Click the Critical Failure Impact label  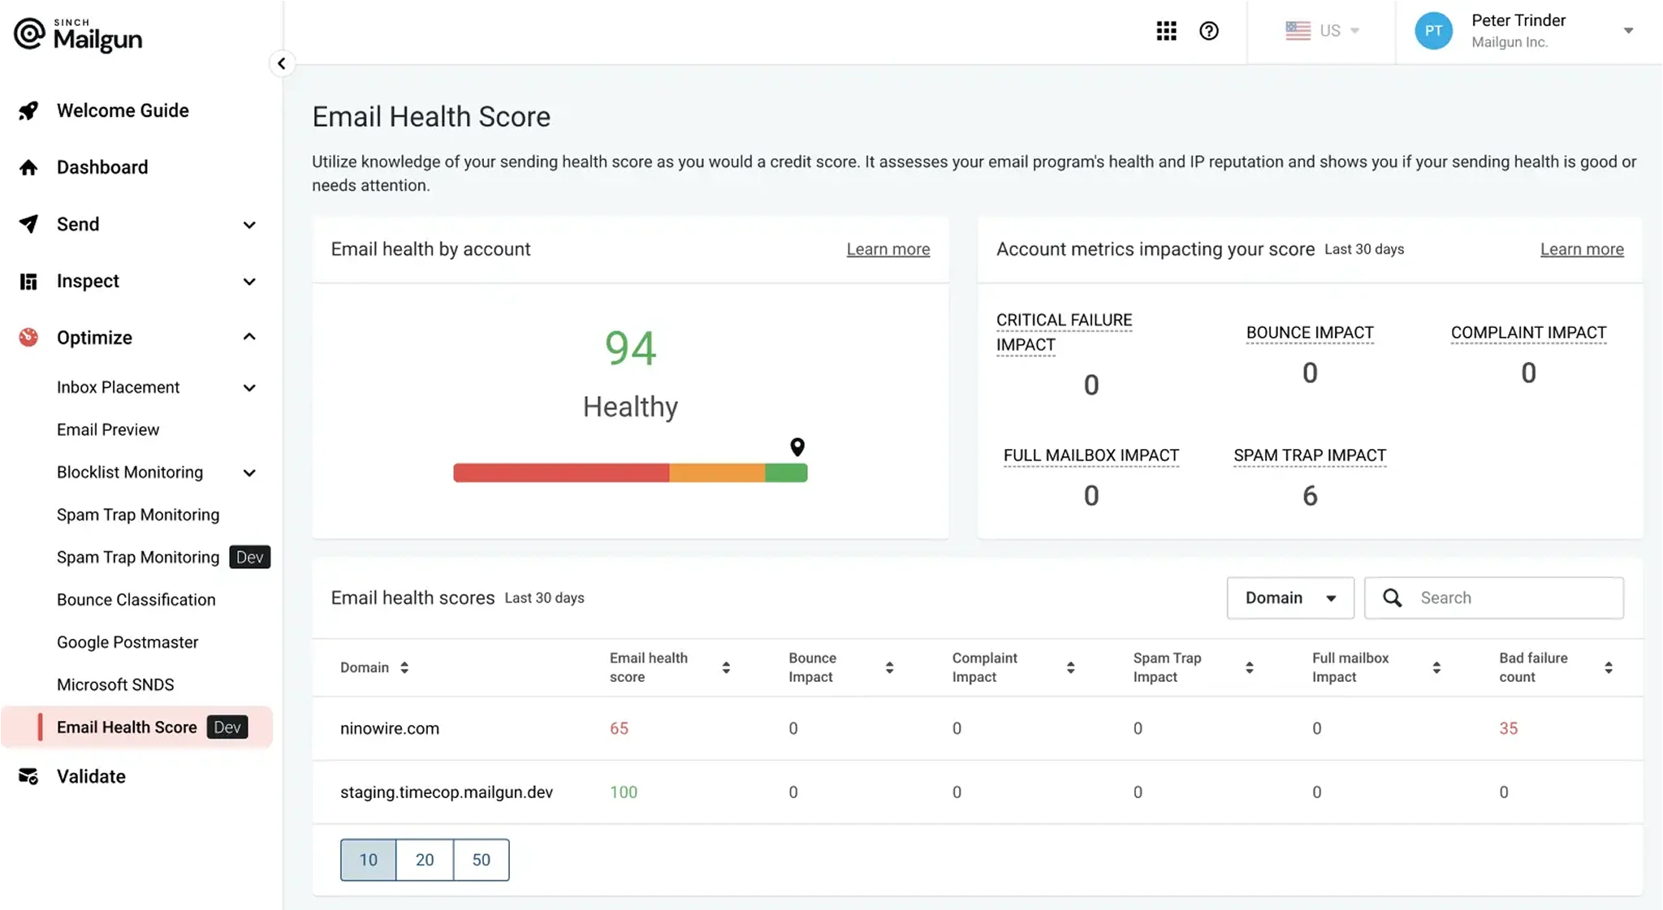(x=1064, y=332)
